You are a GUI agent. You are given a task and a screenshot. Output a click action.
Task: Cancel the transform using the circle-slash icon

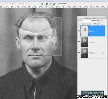pyautogui.click(x=47, y=4)
